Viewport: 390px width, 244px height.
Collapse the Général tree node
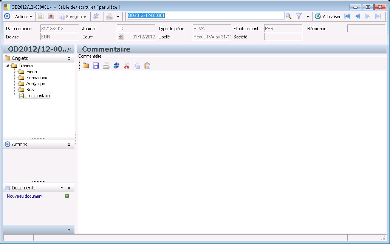click(8, 66)
